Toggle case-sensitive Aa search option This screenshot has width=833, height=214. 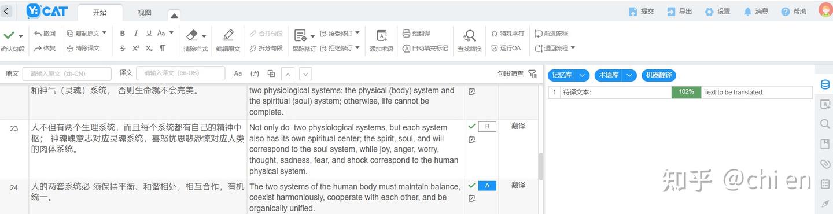click(238, 73)
